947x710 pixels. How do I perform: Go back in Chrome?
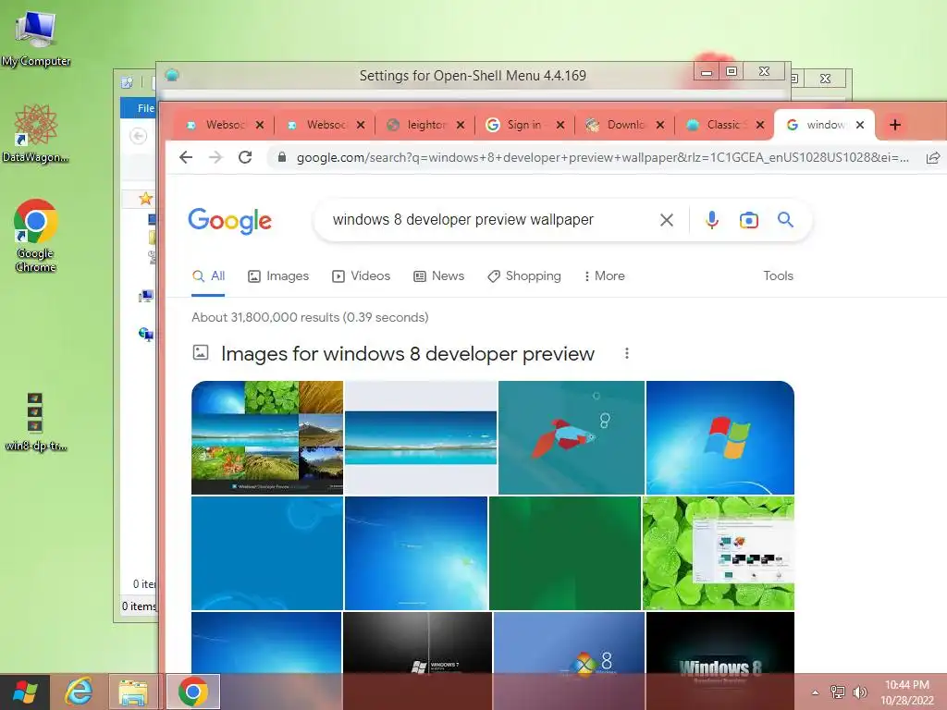click(186, 157)
